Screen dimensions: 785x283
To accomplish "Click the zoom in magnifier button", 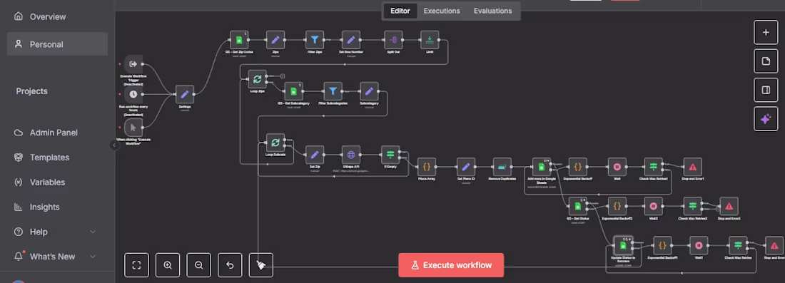I will pos(168,265).
